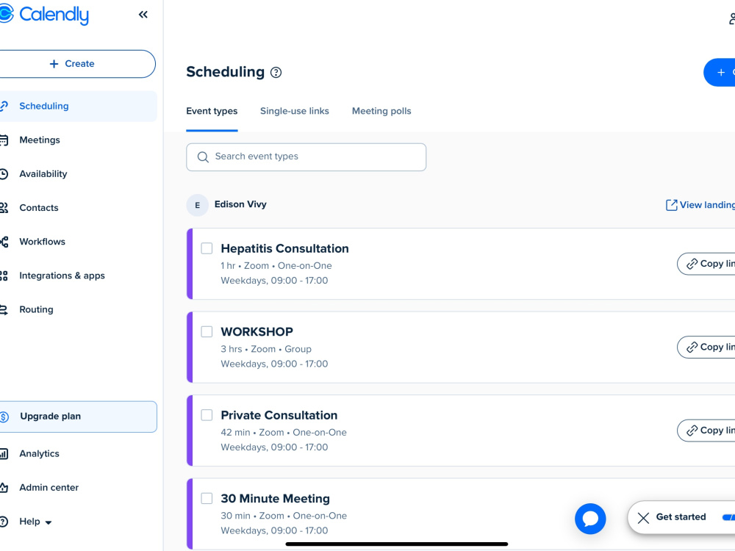735x551 pixels.
Task: Click the '1 hr • Zoom • One-on-One' details
Action: pyautogui.click(x=276, y=266)
